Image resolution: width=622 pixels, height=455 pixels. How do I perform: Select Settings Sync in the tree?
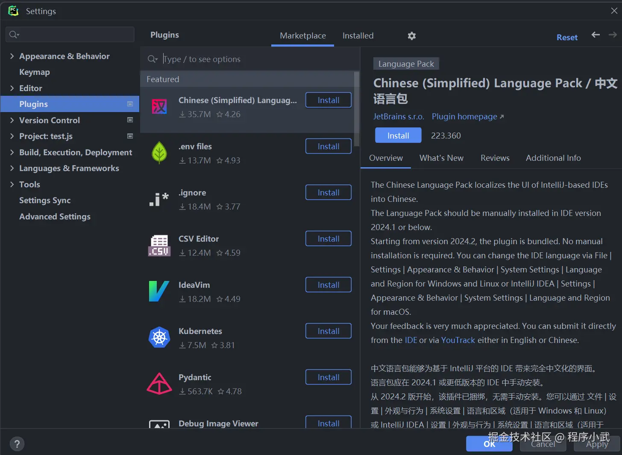coord(45,200)
